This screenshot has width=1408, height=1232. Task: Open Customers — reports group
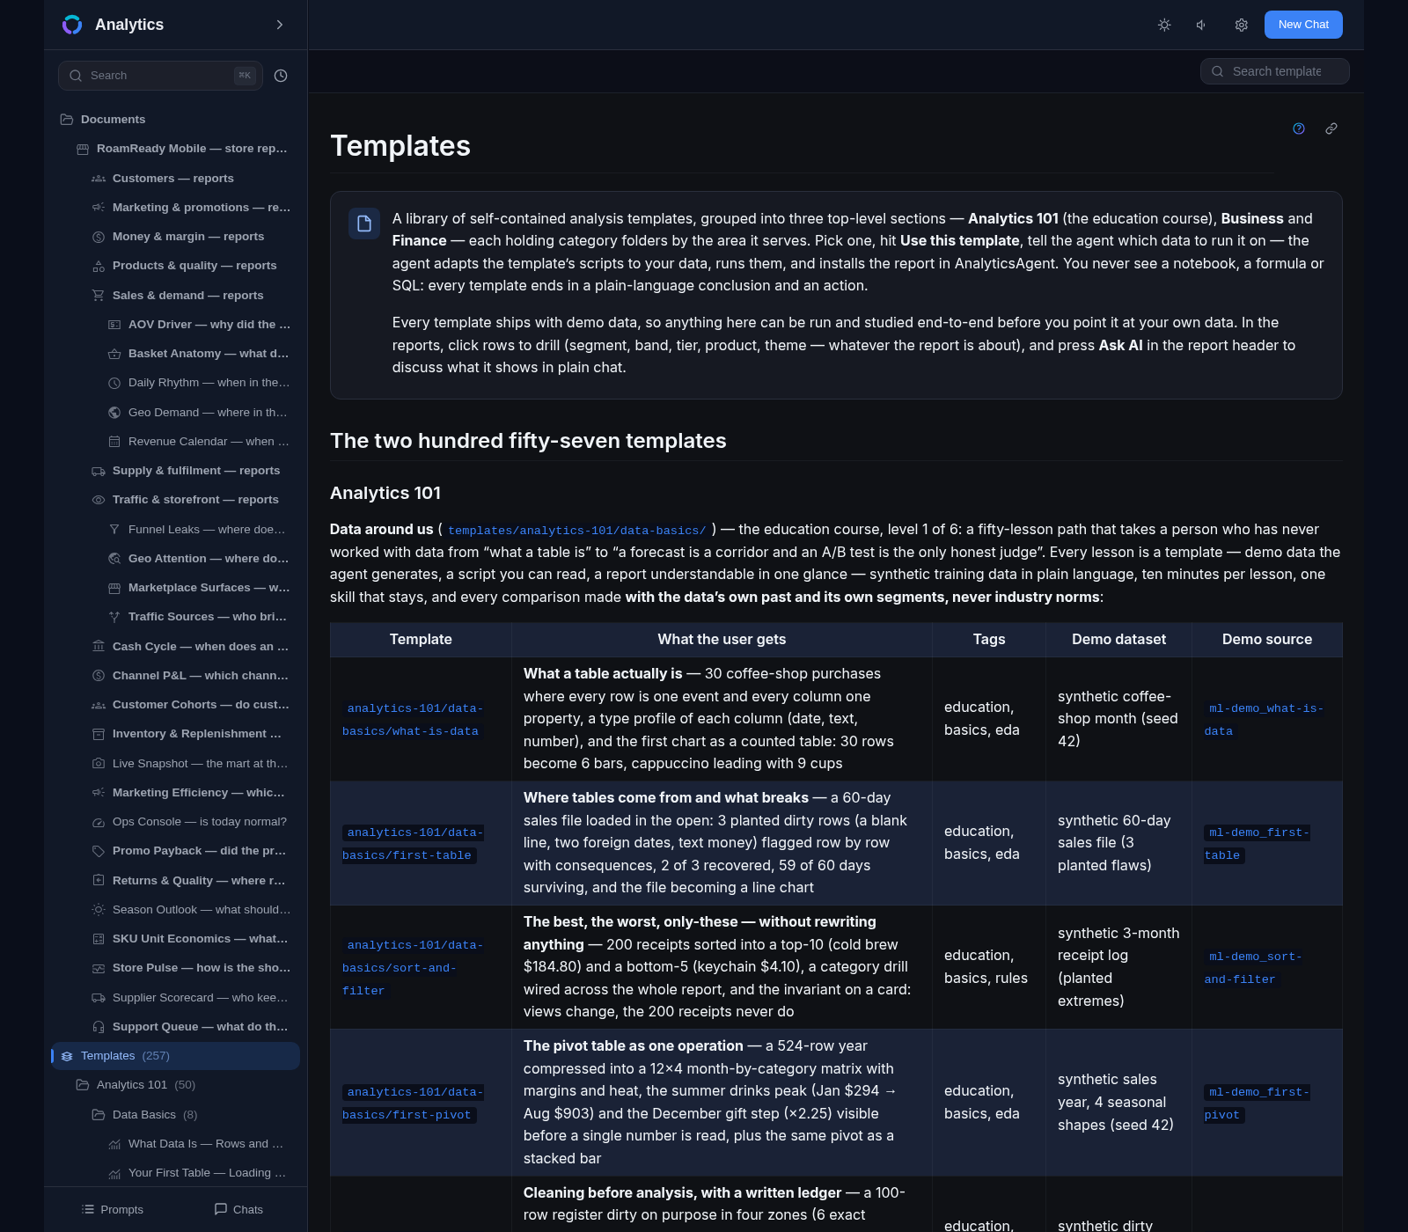point(192,179)
